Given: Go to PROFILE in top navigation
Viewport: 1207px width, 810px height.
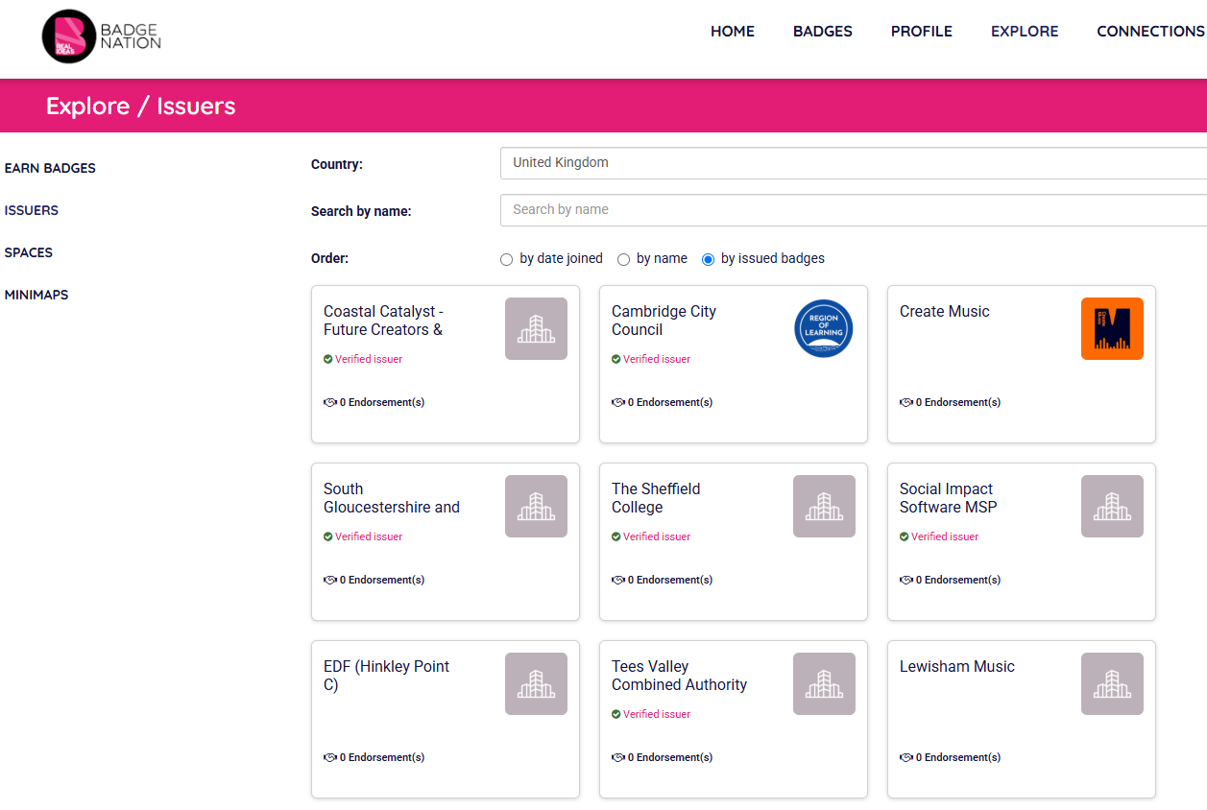Looking at the screenshot, I should coord(922,32).
